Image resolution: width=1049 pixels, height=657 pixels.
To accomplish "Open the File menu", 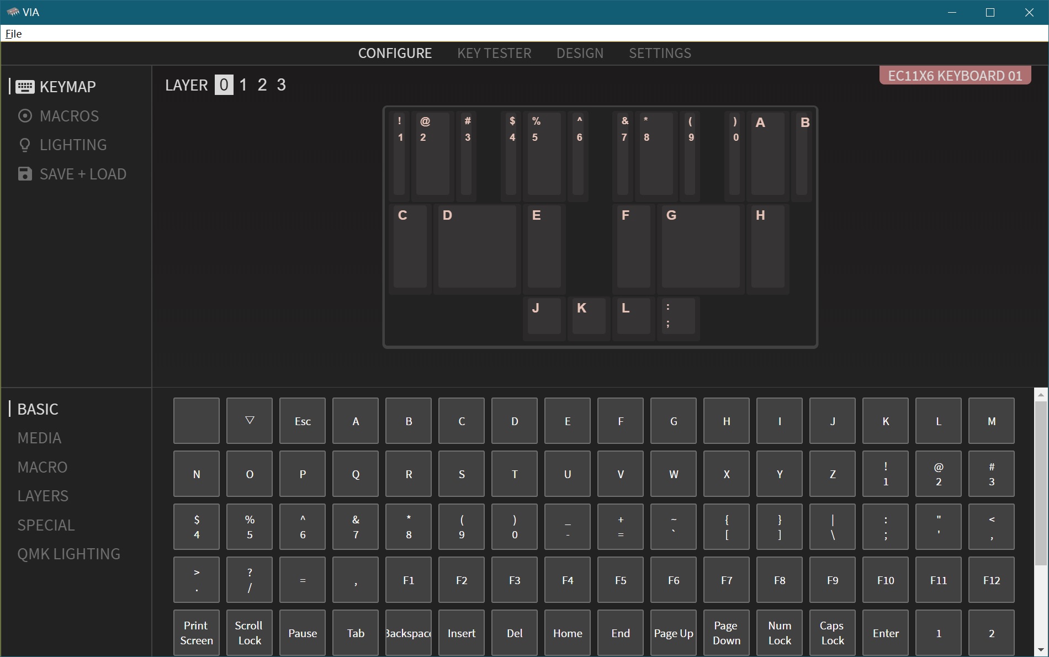I will pos(13,34).
